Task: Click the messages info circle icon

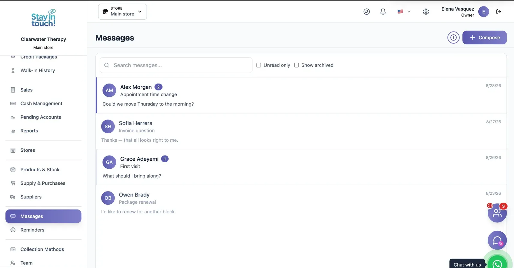Action: point(453,38)
